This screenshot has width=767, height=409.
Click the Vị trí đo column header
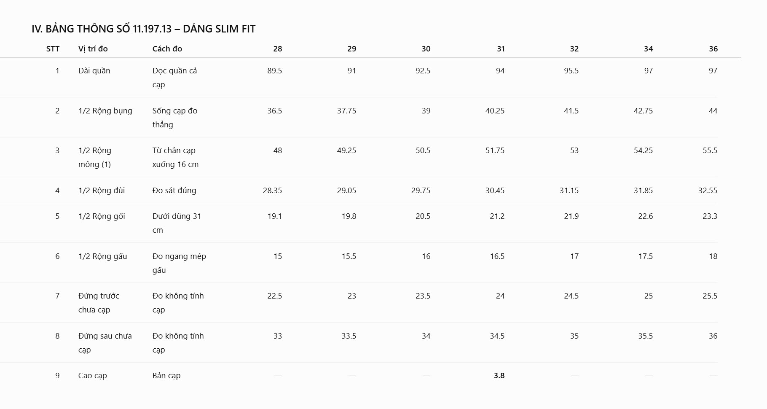(93, 48)
